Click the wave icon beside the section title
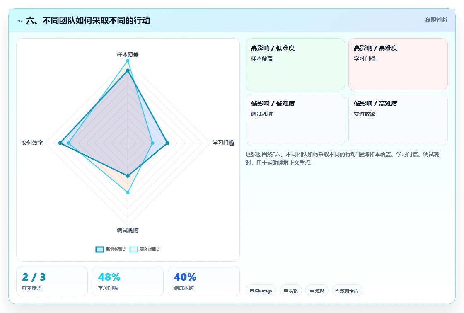464x313 pixels. tap(20, 21)
